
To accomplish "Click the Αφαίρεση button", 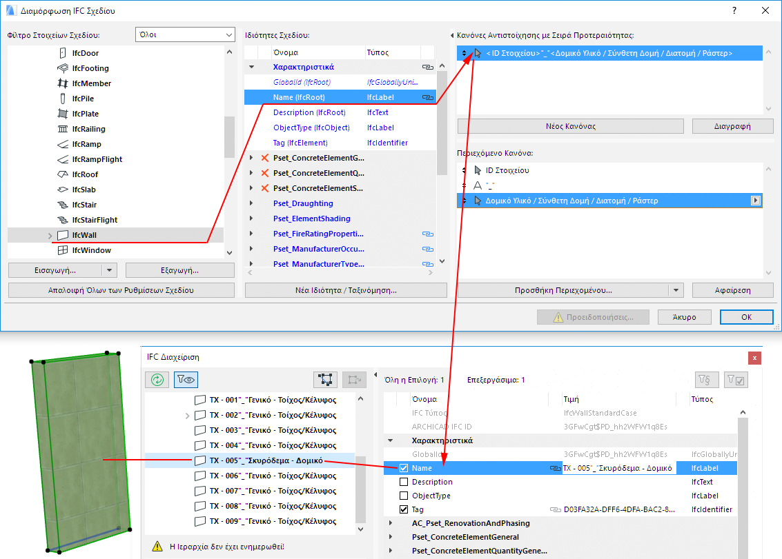I will pyautogui.click(x=732, y=290).
